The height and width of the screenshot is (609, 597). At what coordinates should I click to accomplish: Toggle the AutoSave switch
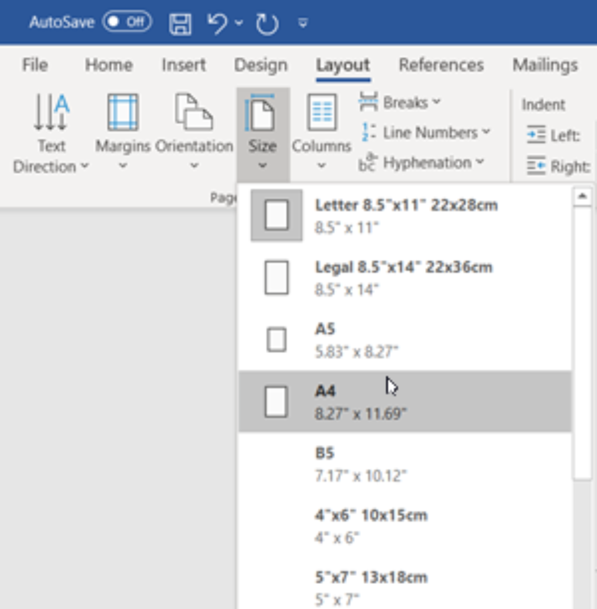pos(127,22)
